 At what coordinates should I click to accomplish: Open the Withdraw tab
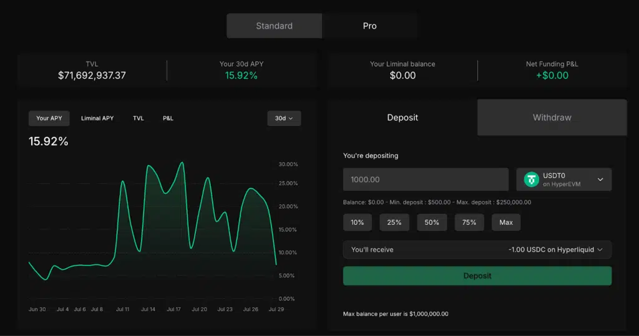(552, 117)
